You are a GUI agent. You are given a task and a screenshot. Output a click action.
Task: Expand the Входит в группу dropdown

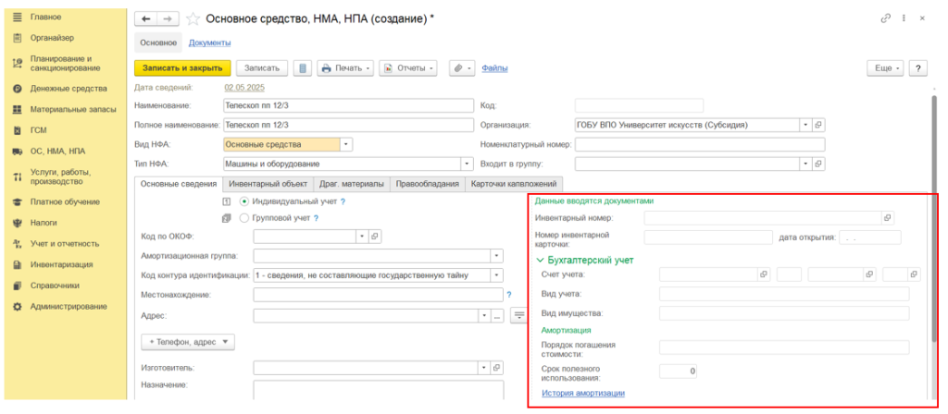tap(806, 164)
